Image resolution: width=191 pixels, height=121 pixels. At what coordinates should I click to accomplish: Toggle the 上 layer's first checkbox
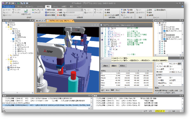pos(160,43)
